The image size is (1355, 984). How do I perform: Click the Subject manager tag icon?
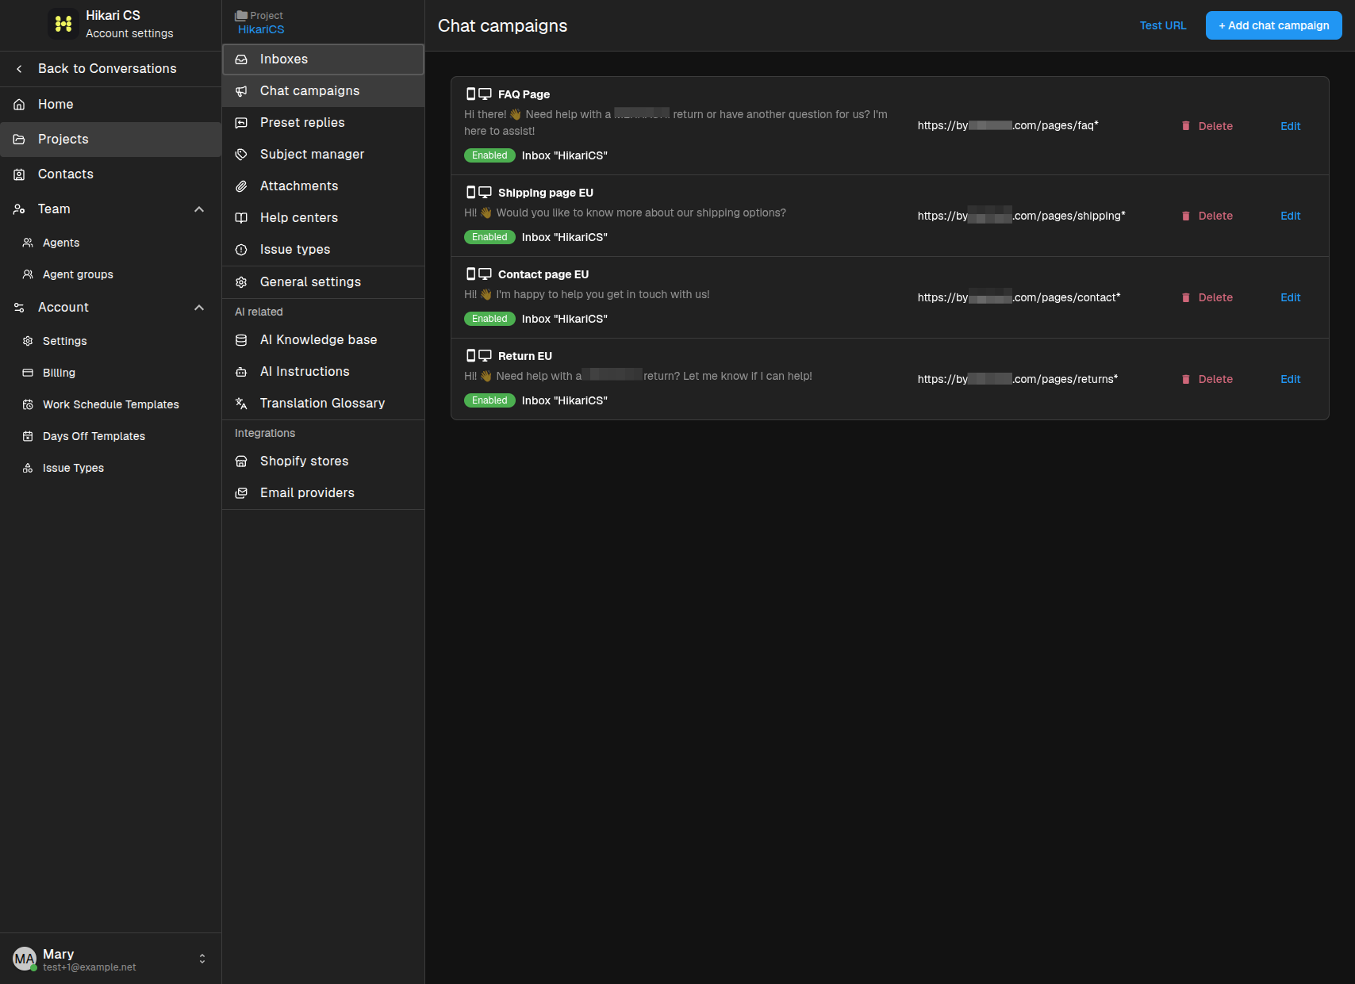pyautogui.click(x=241, y=155)
